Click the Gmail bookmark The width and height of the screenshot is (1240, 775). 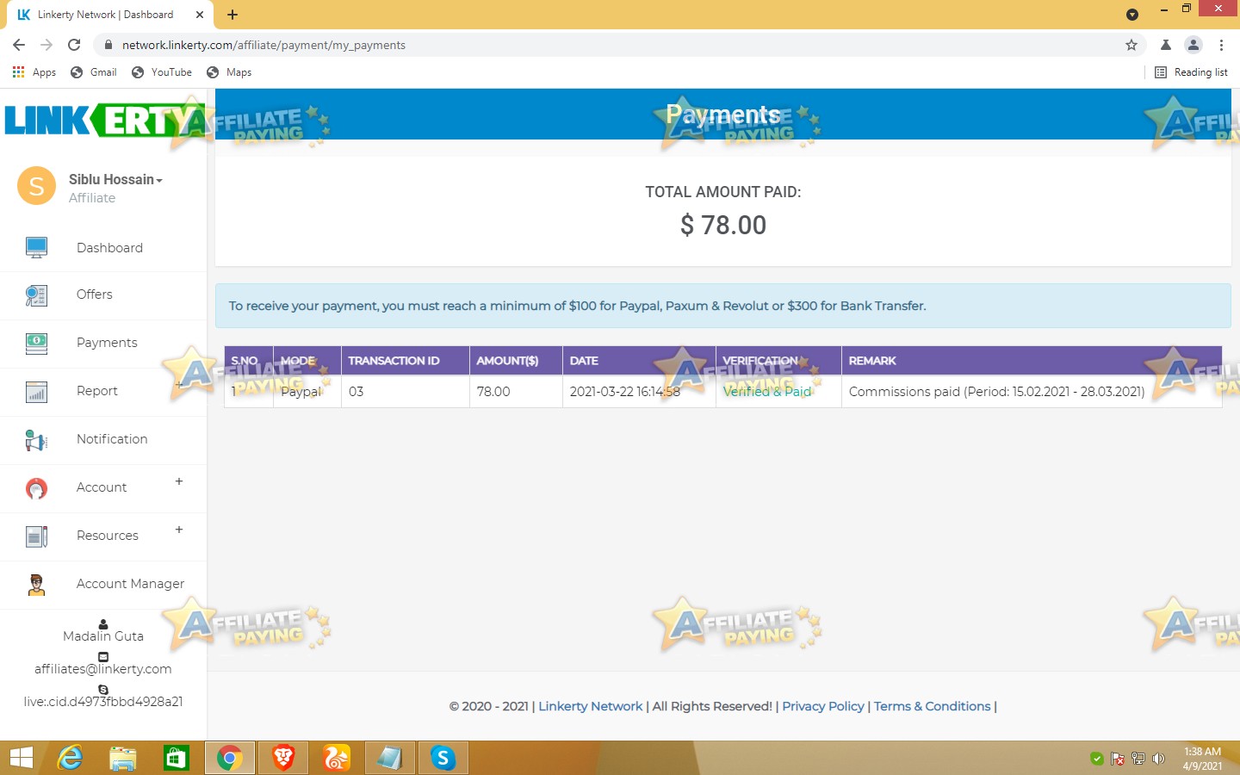tap(94, 72)
